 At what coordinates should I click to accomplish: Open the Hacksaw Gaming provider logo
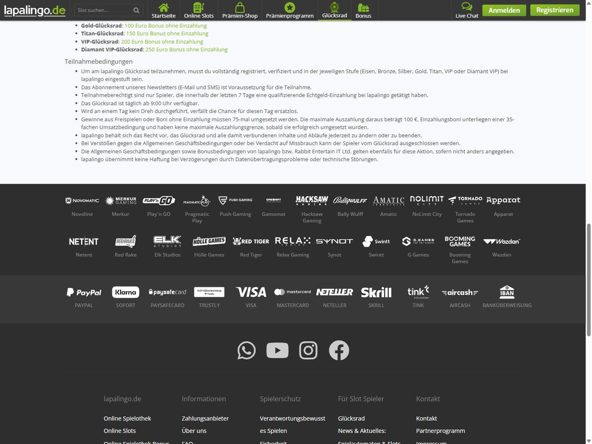pos(312,201)
